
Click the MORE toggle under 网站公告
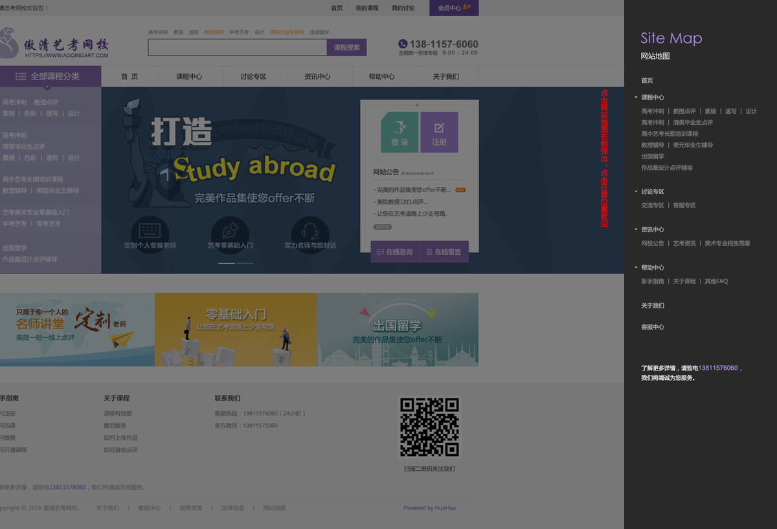pos(383,226)
